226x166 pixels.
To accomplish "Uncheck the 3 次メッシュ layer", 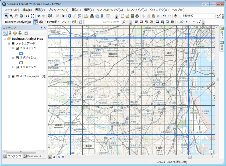I will pos(17,58).
